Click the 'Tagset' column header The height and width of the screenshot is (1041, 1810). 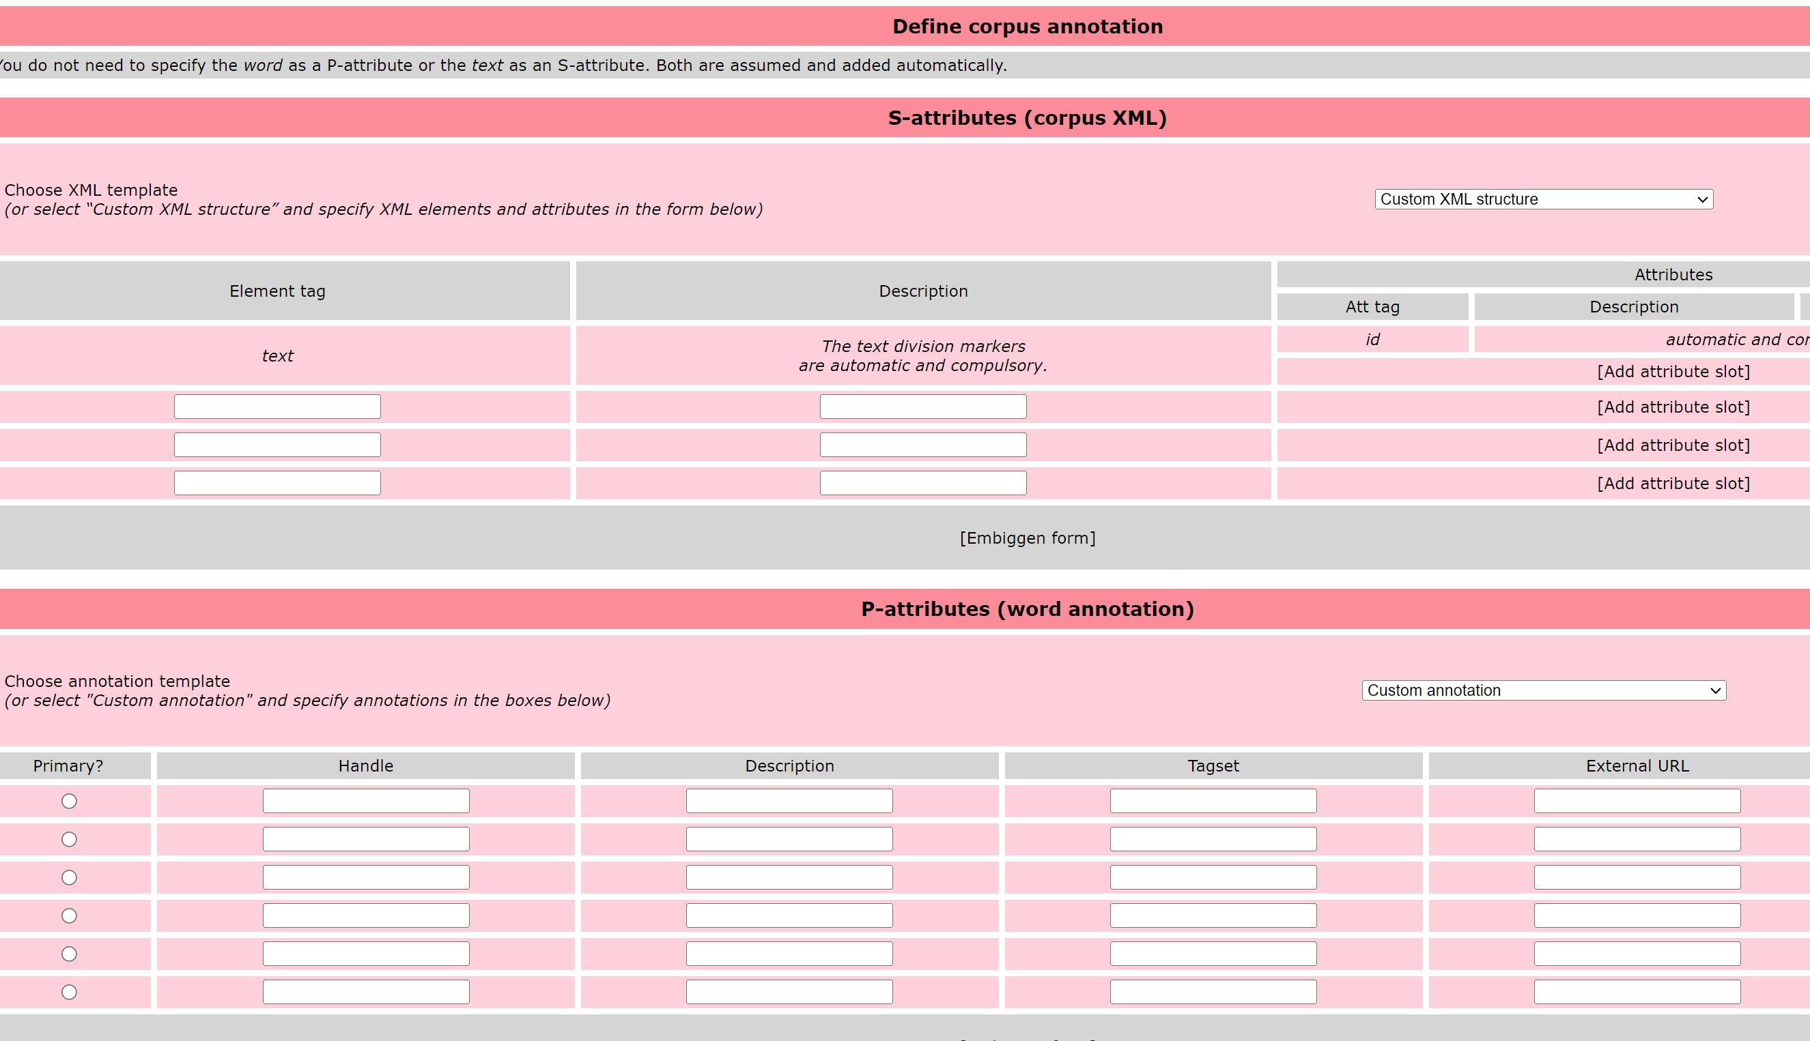tap(1213, 767)
